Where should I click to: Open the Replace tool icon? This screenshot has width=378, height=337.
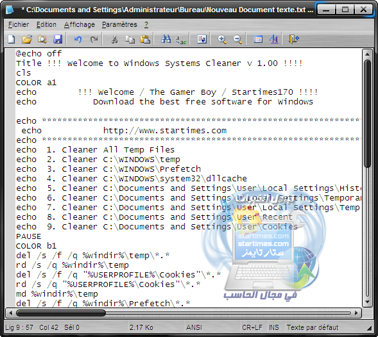[x=181, y=40]
